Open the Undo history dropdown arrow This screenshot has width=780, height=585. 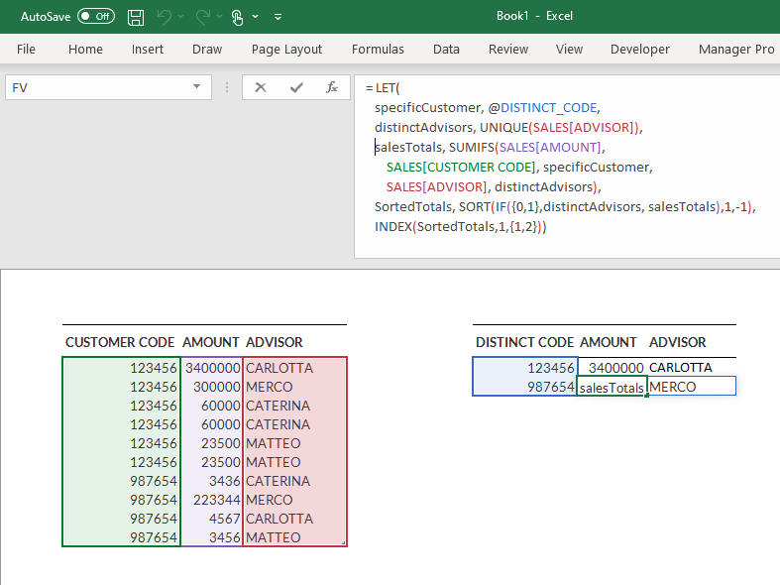(182, 17)
